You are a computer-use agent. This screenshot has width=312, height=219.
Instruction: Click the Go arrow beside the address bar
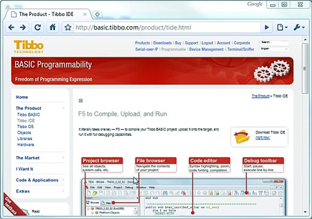[x=267, y=27]
